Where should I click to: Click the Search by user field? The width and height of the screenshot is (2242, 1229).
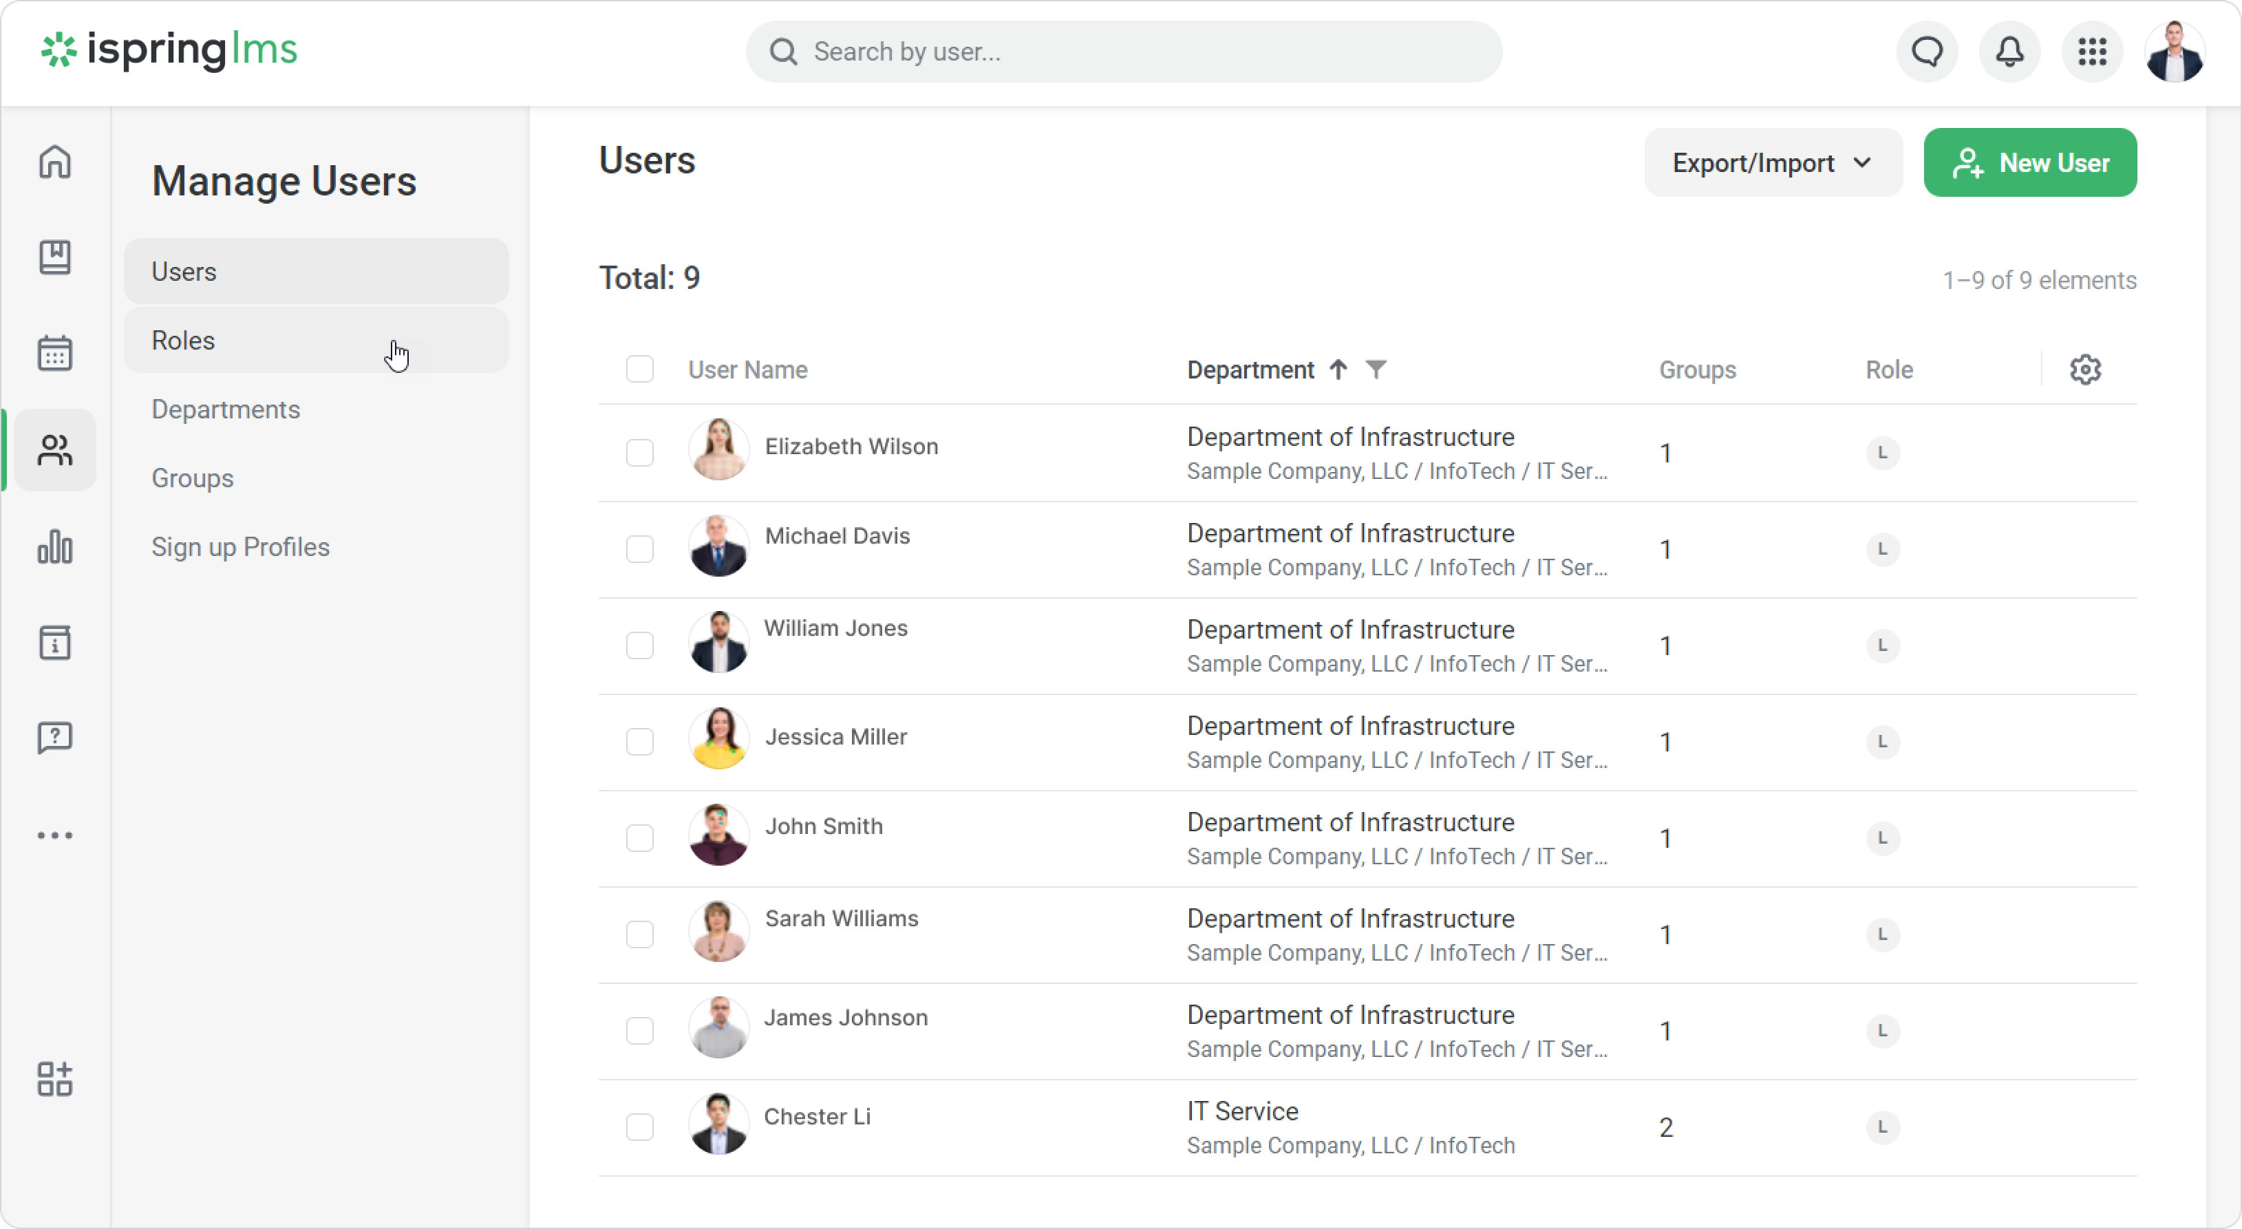1124,52
